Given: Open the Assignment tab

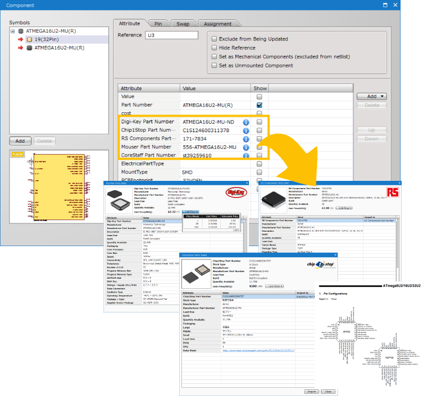Looking at the screenshot, I should tap(217, 24).
